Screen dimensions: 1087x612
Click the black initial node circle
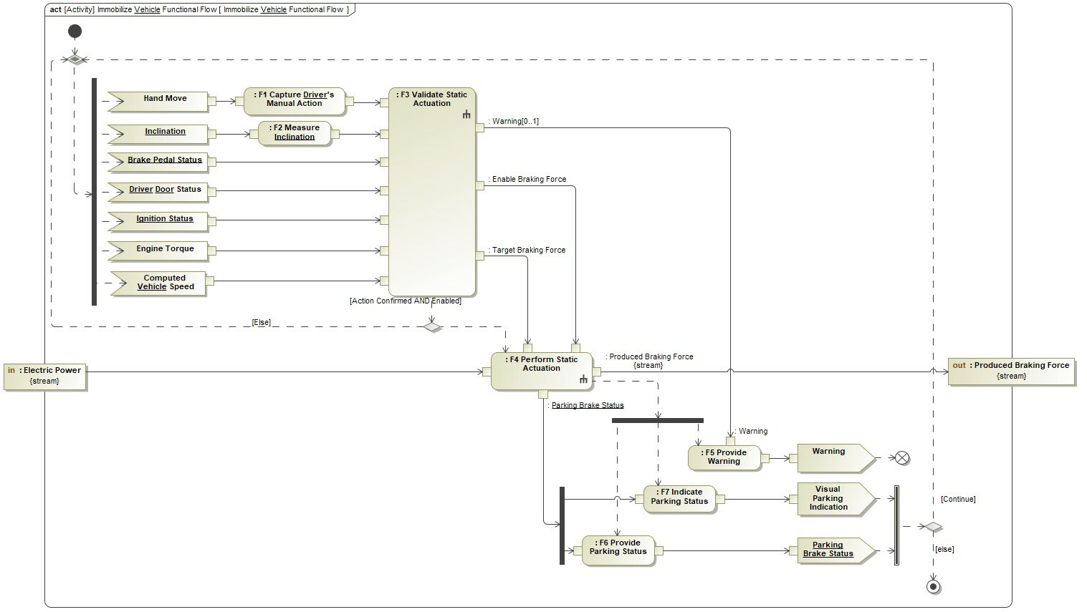pyautogui.click(x=75, y=31)
